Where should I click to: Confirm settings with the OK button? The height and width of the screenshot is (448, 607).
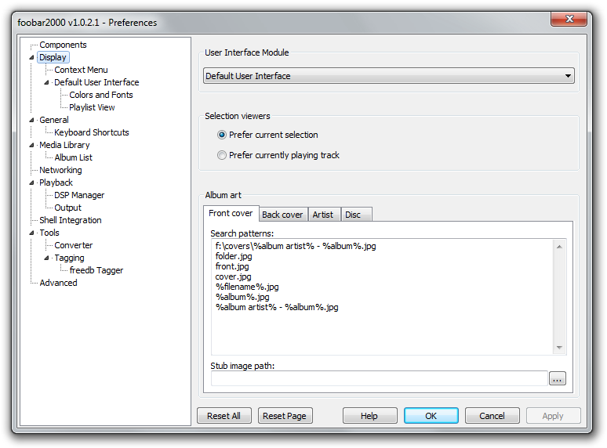tap(431, 416)
